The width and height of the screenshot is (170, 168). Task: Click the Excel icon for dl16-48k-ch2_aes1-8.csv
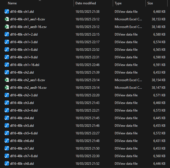[x=7, y=80]
